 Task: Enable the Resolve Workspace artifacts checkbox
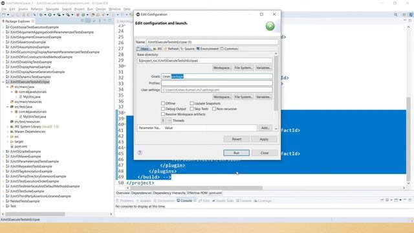click(163, 114)
